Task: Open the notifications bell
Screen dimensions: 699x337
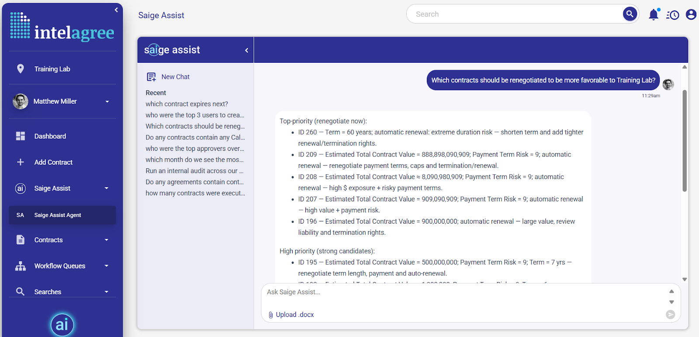Action: coord(654,15)
